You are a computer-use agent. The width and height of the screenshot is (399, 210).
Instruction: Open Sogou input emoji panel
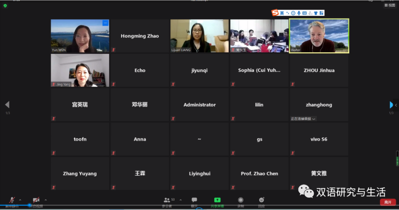coord(293,13)
